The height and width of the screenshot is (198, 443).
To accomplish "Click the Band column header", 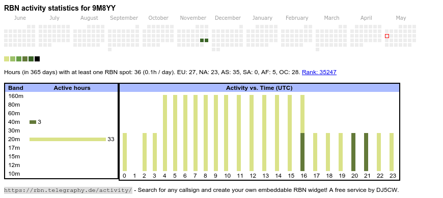I will point(16,88).
